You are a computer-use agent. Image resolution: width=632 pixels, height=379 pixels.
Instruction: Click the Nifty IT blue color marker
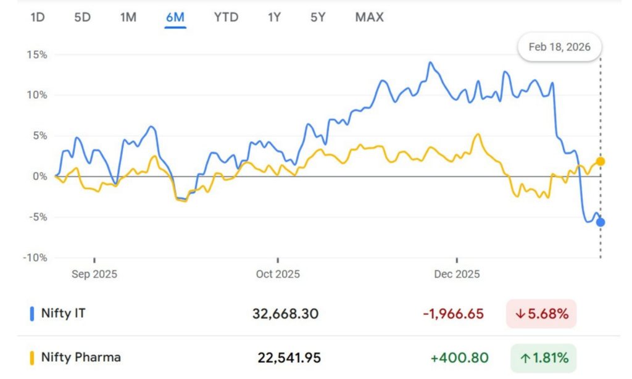coord(32,314)
